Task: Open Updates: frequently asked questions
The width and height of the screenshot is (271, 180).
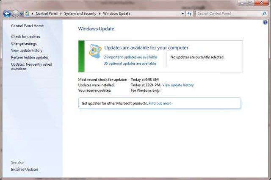Action: click(31, 66)
